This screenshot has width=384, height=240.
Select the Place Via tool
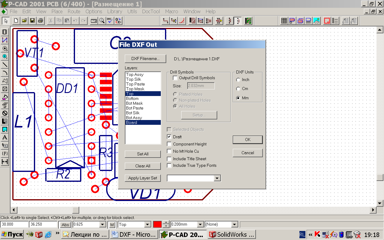coord(5,56)
